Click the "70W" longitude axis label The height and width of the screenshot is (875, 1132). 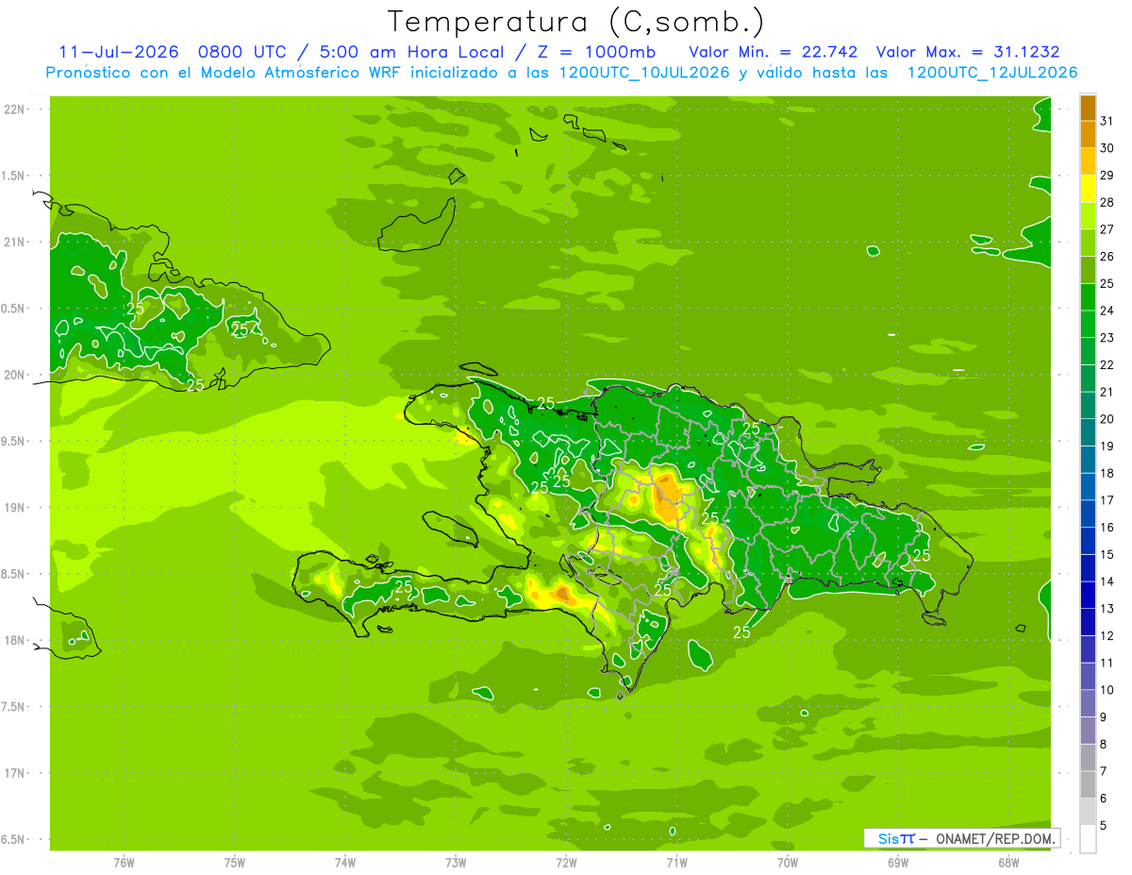(x=788, y=863)
